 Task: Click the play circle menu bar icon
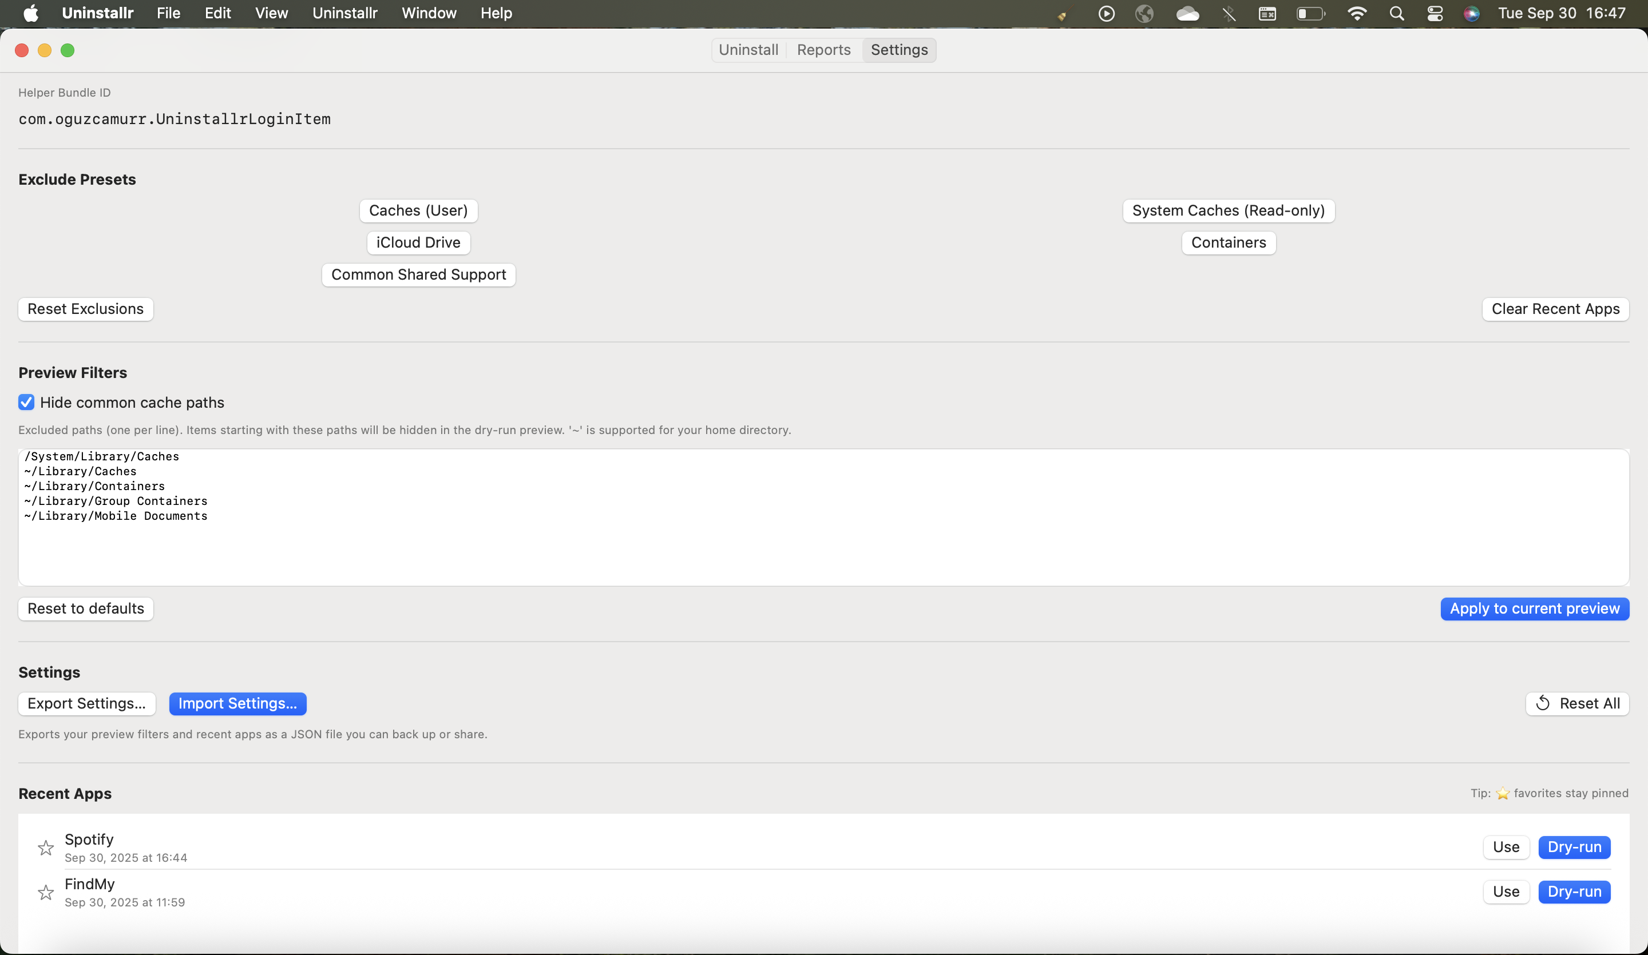pyautogui.click(x=1106, y=13)
